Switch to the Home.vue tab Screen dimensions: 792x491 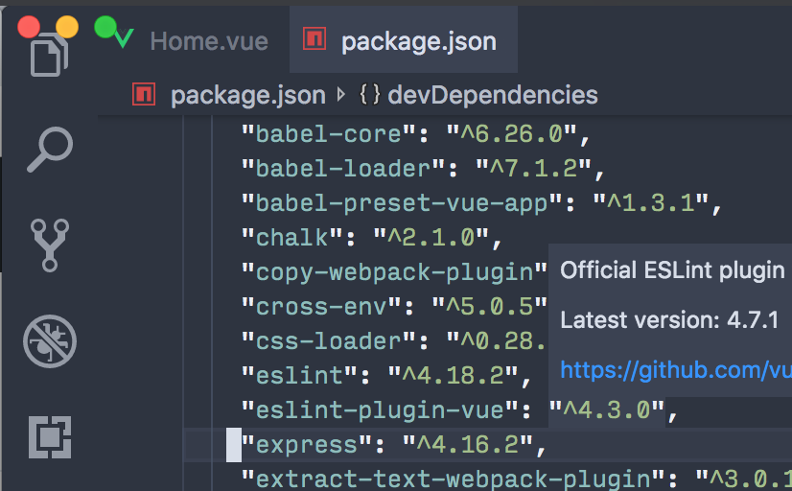pyautogui.click(x=209, y=41)
